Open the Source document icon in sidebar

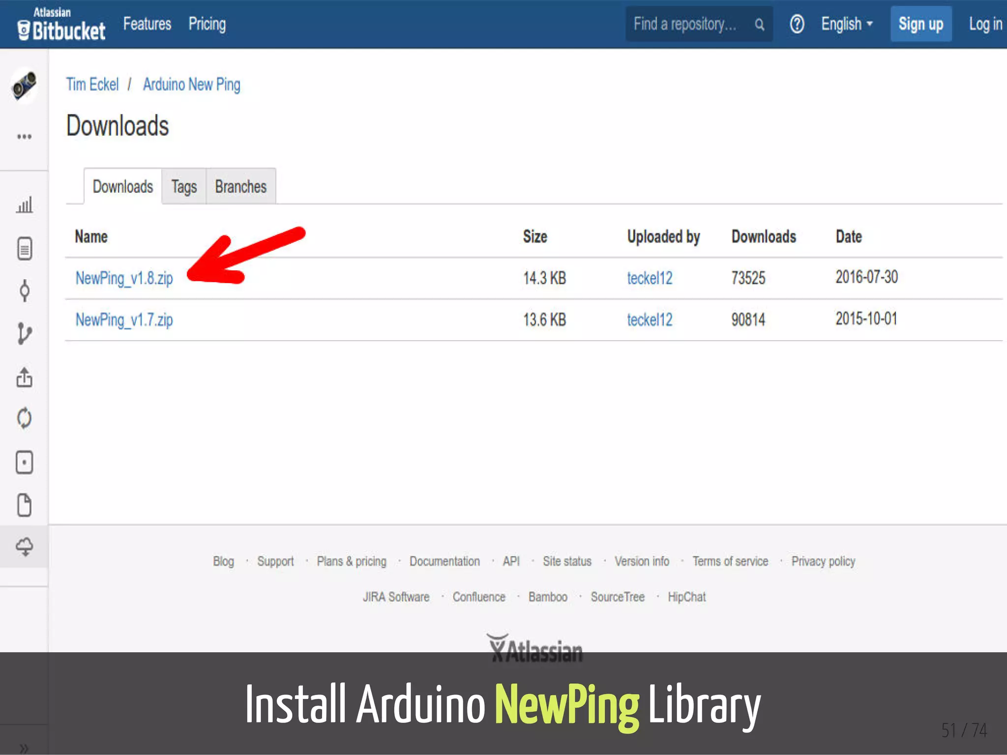24,249
